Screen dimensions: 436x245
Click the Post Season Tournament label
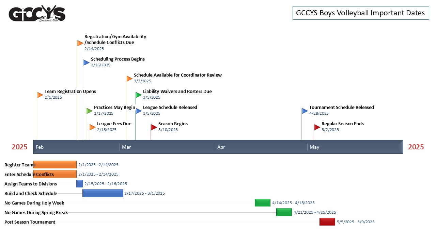pyautogui.click(x=30, y=222)
